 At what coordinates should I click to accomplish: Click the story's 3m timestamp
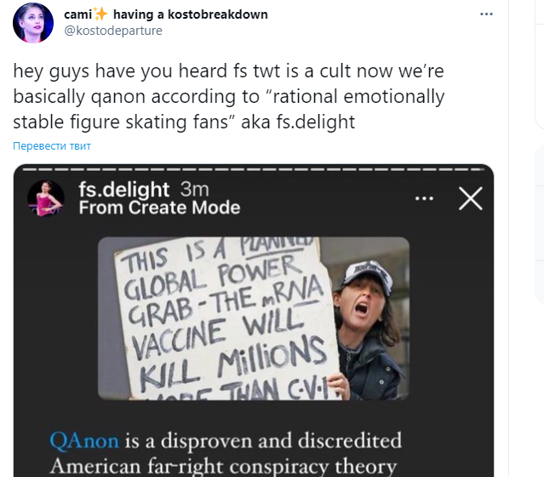tap(193, 189)
